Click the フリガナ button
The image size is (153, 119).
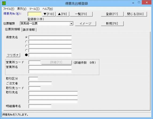coord(13,55)
